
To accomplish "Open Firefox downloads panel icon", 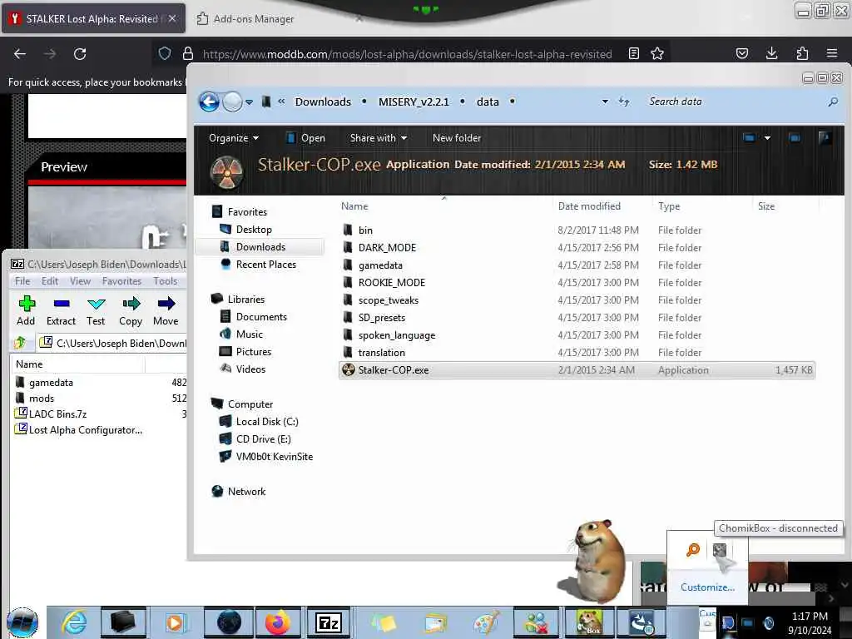I will tap(771, 53).
